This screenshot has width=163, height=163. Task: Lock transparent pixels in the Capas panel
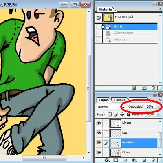click(110, 115)
